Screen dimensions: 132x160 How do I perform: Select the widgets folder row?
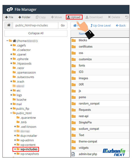[x=100, y=148]
